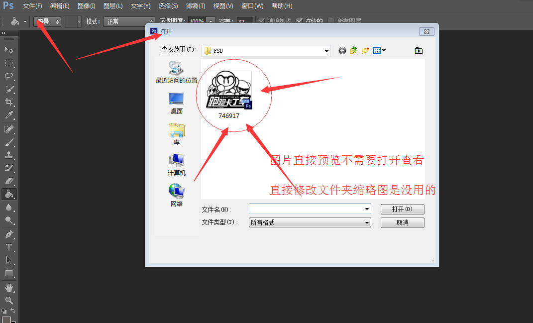533x323 pixels.
Task: Go to Desktop in sidebar
Action: click(x=176, y=104)
